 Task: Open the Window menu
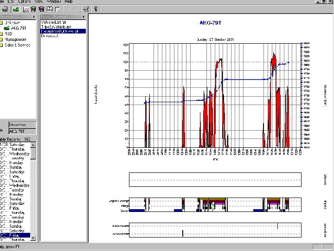(54, 1)
